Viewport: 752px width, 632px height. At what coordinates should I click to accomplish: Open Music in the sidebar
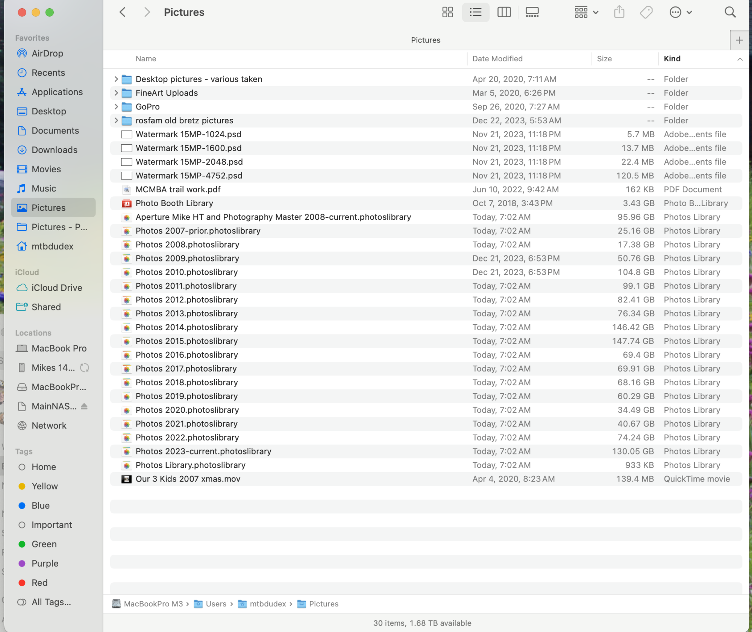[x=44, y=188]
